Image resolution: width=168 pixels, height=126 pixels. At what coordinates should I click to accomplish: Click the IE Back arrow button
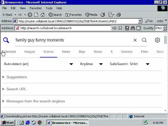click(7, 15)
